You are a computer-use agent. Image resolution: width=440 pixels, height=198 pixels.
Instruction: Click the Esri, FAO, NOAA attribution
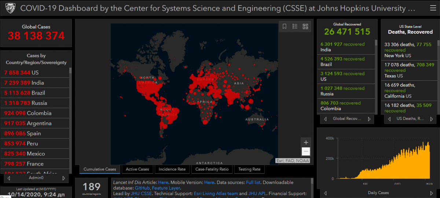(x=293, y=161)
